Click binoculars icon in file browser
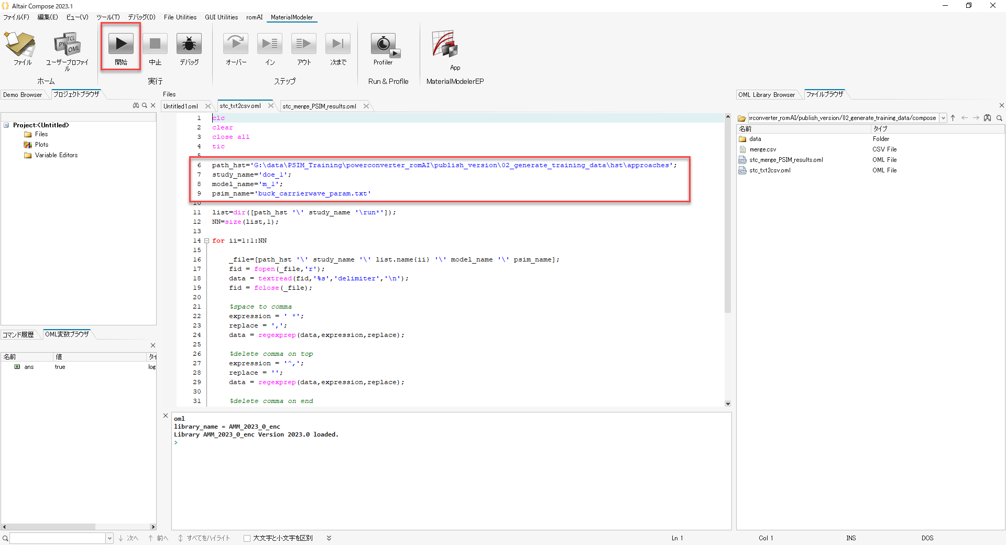This screenshot has height=545, width=1006. coord(988,118)
